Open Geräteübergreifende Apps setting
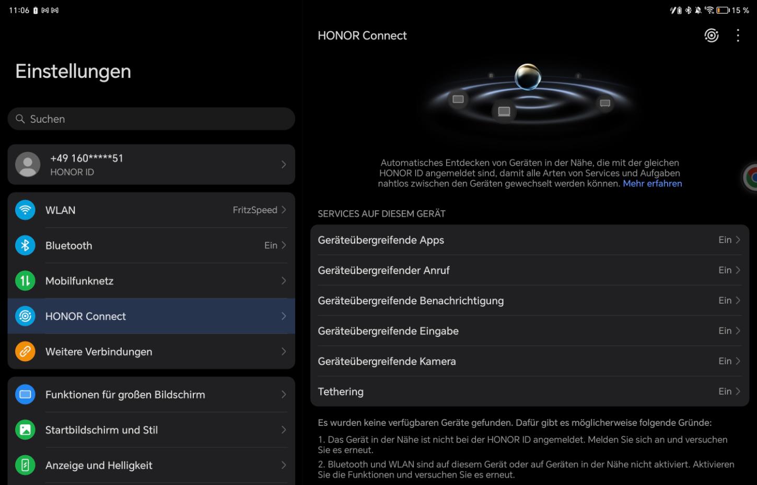The image size is (757, 485). 530,240
